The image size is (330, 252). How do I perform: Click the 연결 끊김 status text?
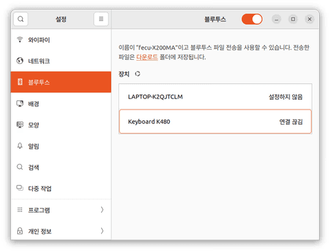coord(291,122)
